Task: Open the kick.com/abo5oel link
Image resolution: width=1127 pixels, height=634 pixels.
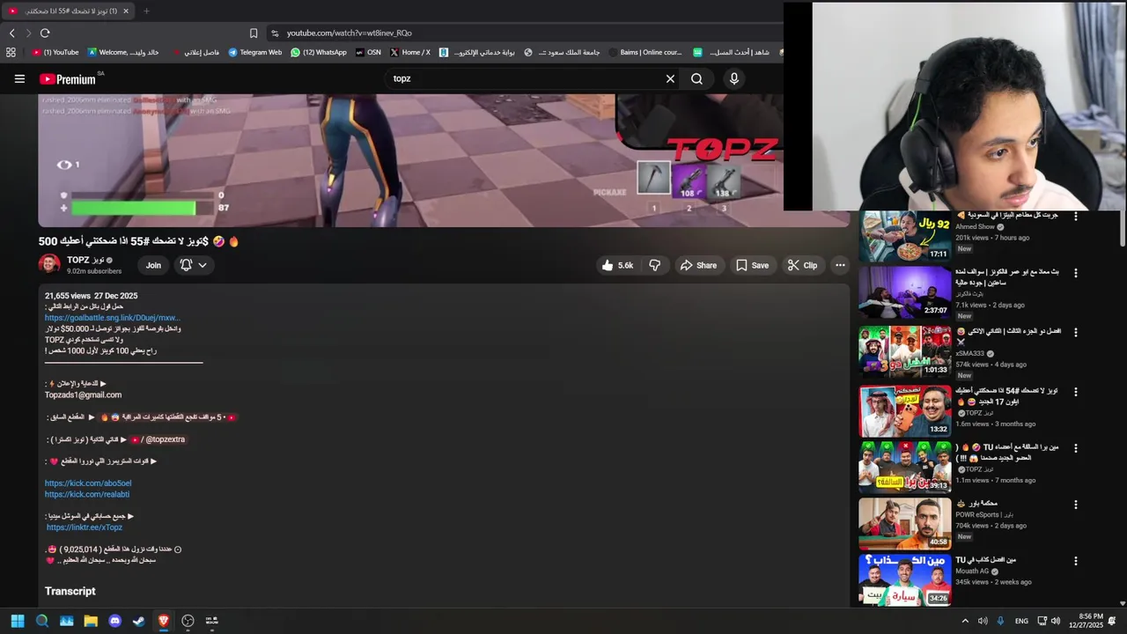Action: 88,483
